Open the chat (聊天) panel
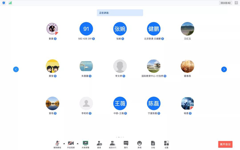 coord(126,144)
